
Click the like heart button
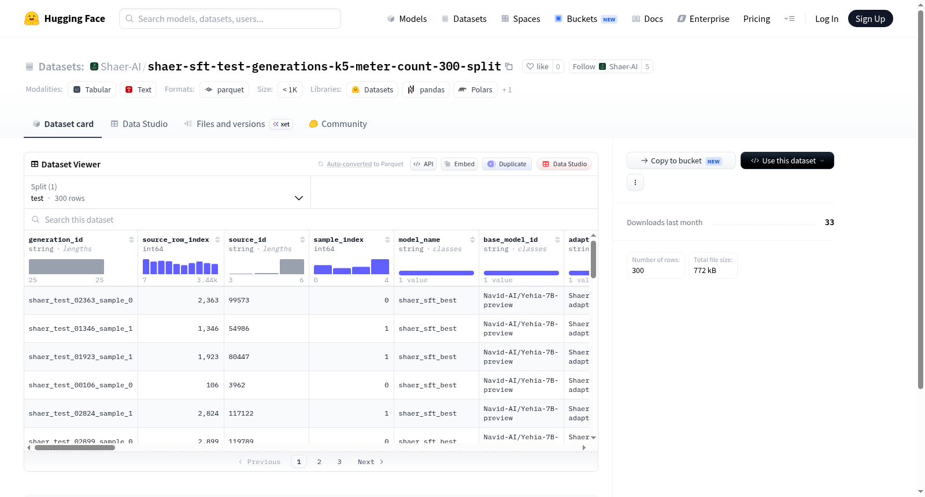pos(537,66)
